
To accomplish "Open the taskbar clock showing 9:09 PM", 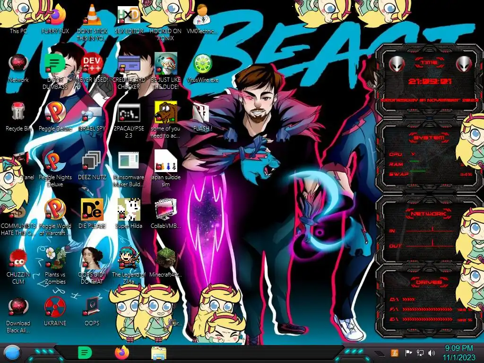I will point(458,353).
